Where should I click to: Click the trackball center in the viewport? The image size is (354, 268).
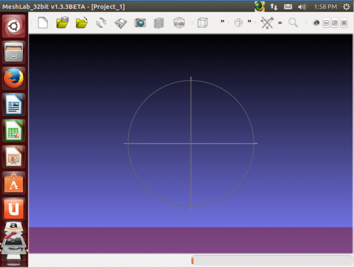pyautogui.click(x=191, y=143)
